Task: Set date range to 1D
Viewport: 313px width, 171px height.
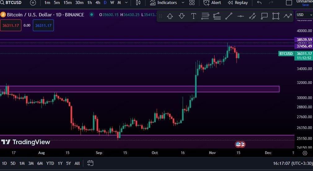Action: point(4,163)
